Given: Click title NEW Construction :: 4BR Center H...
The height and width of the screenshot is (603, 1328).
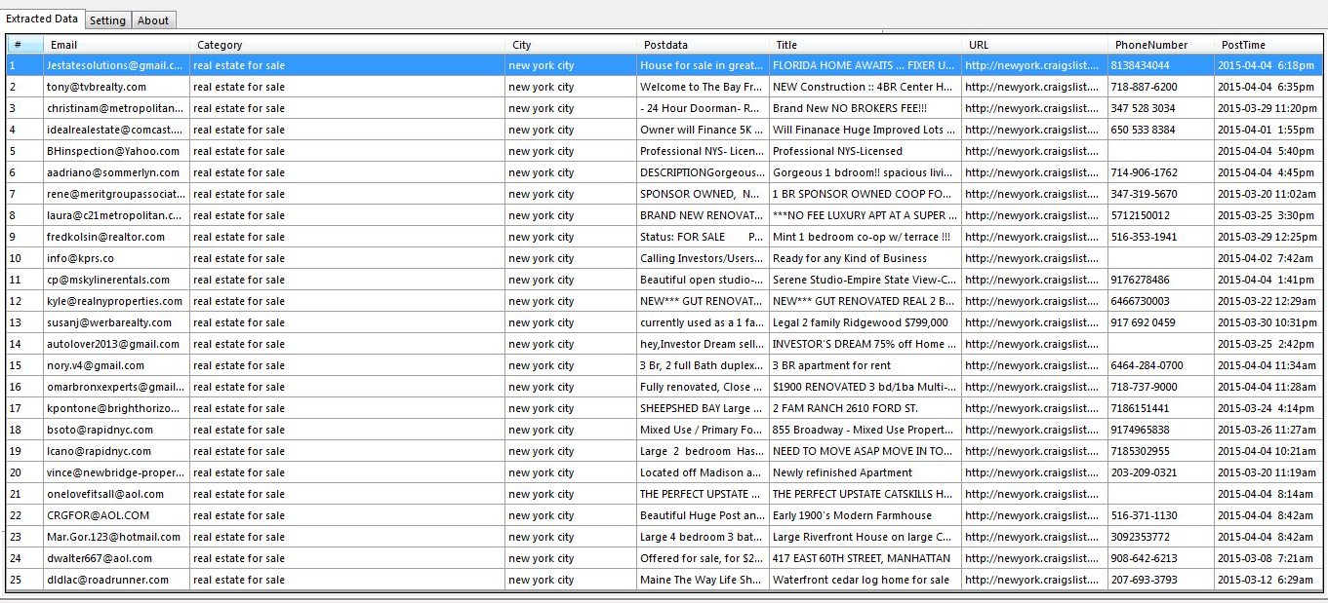Looking at the screenshot, I should 864,87.
